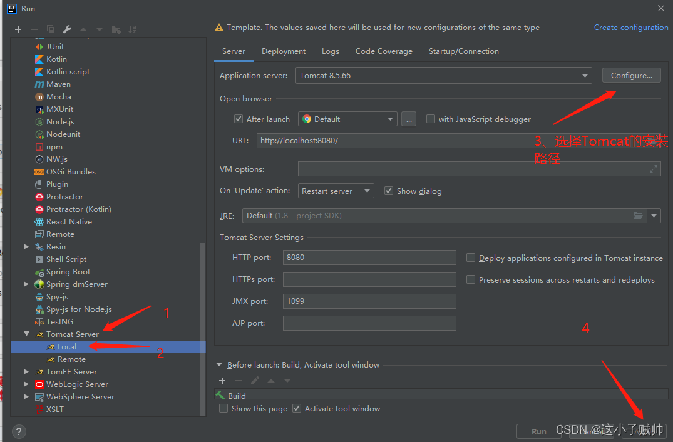Click into the HTTPs port field
Screen dimensions: 673x442
[369, 279]
